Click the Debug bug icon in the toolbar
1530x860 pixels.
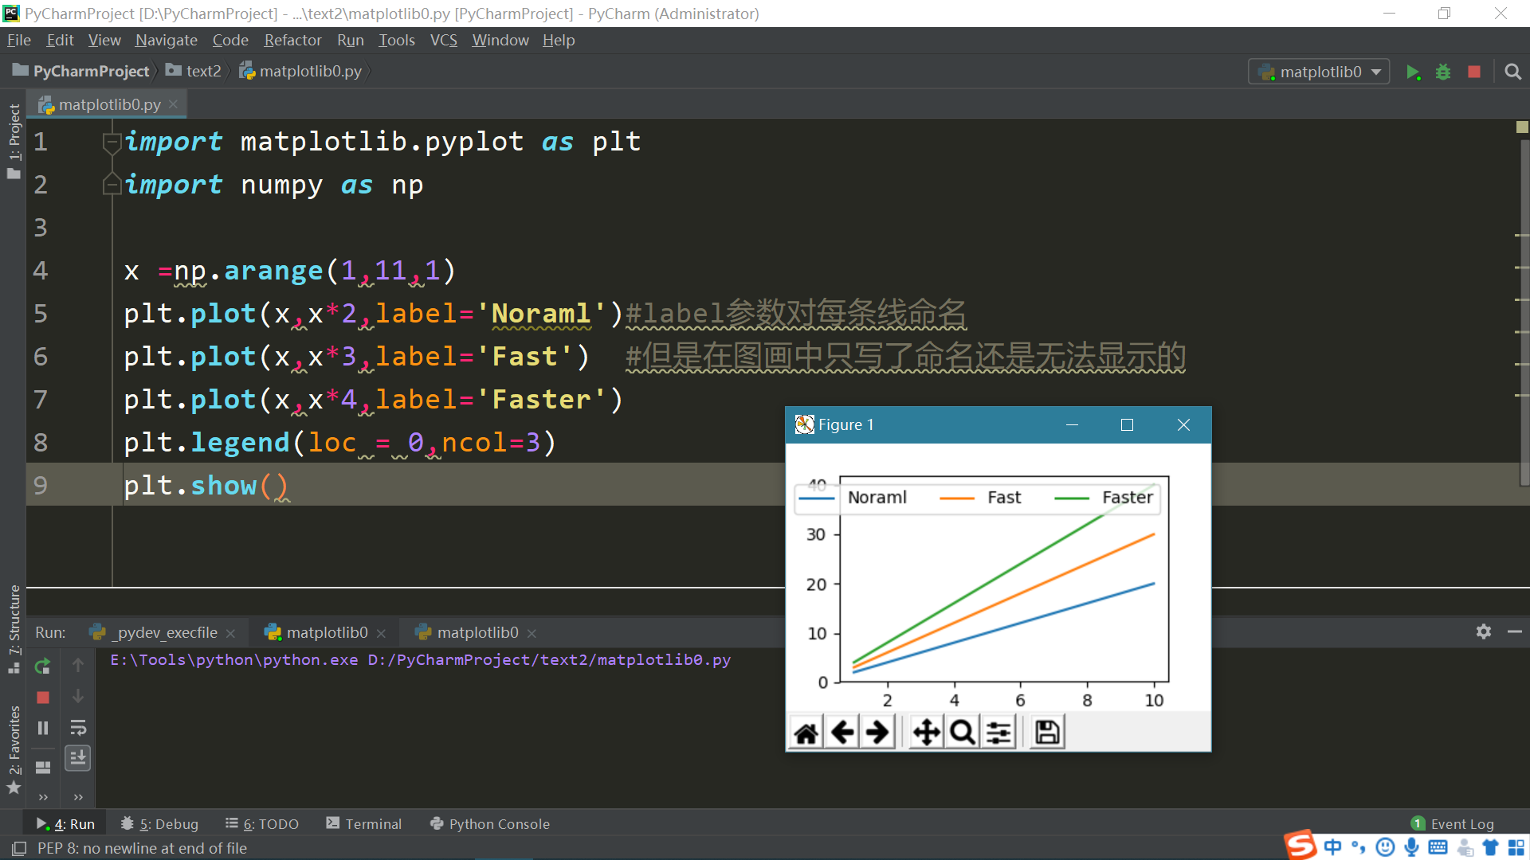tap(1443, 72)
